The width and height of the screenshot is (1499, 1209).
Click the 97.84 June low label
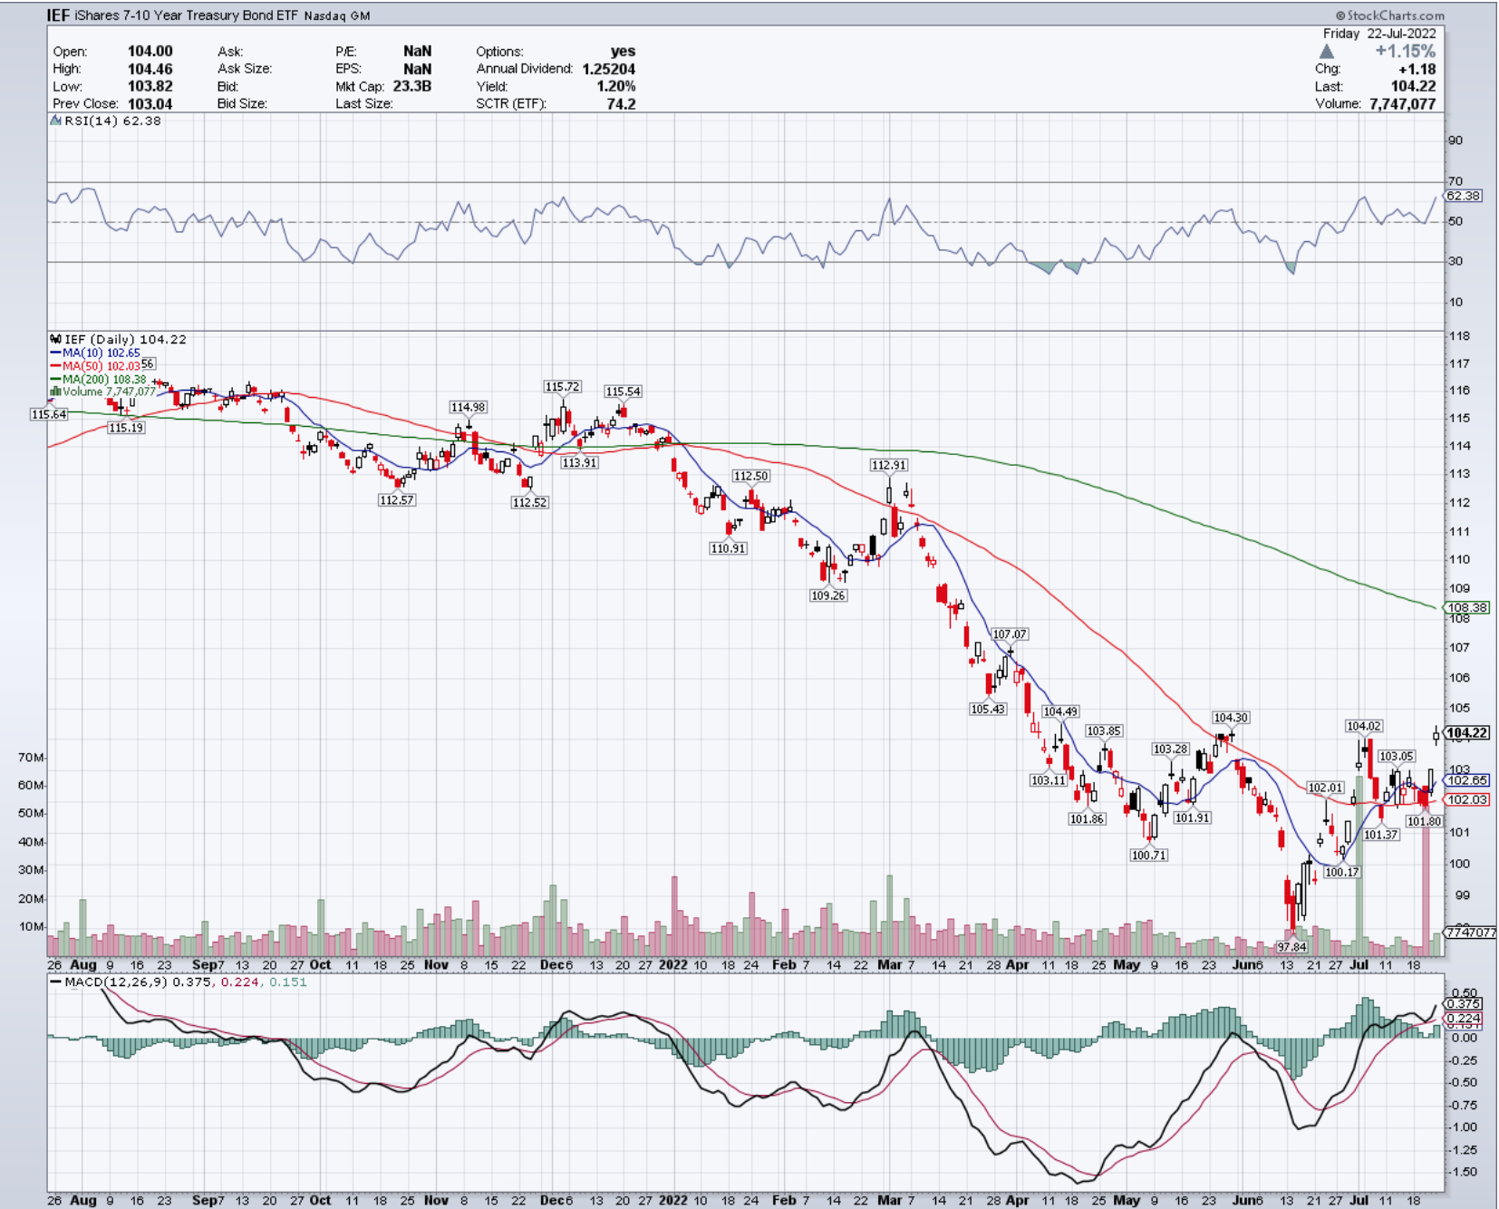click(1292, 946)
